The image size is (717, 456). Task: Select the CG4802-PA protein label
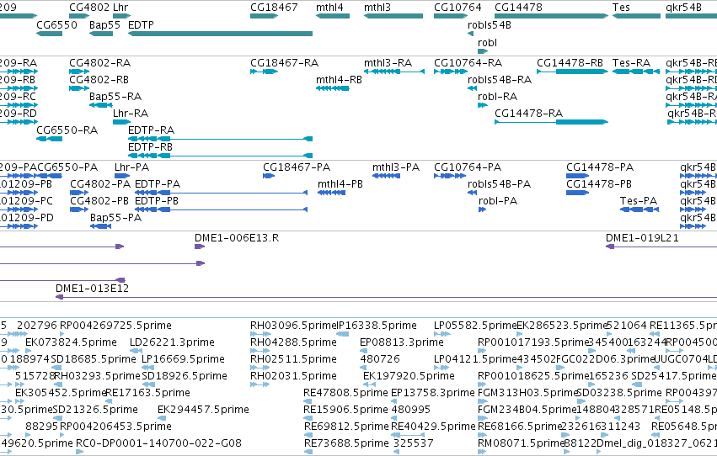(x=100, y=184)
